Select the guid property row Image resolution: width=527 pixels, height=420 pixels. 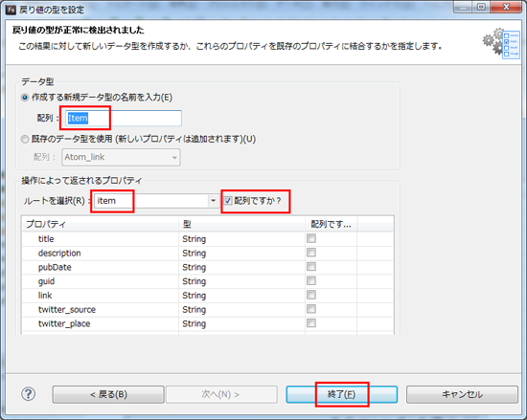click(x=208, y=281)
